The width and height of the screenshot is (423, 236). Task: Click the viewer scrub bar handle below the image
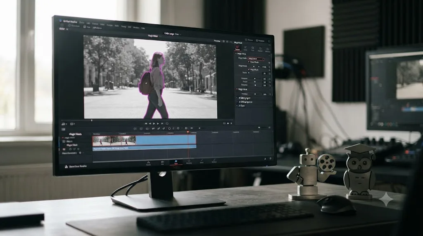point(92,120)
